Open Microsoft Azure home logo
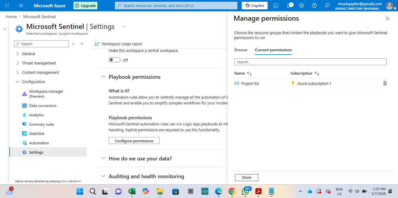This screenshot has height=198, width=398. [x=50, y=6]
